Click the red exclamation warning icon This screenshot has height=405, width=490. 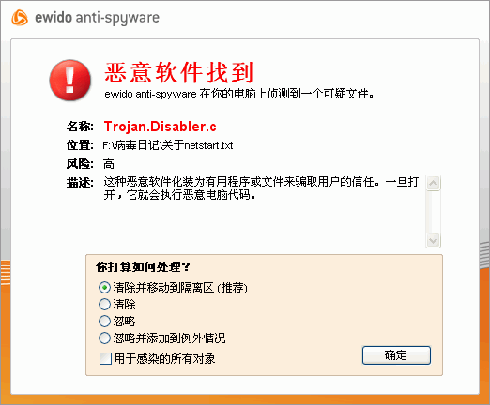click(x=70, y=81)
